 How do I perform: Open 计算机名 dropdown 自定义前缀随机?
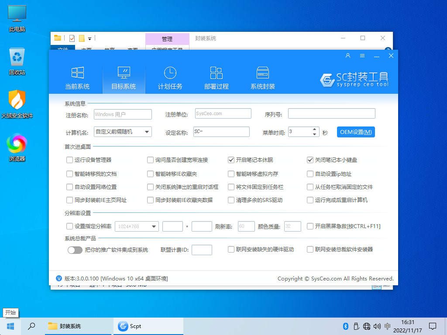(x=123, y=132)
